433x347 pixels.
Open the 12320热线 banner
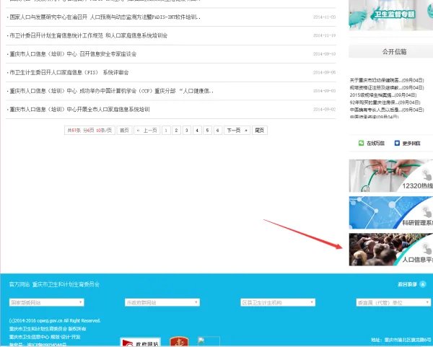click(x=390, y=175)
